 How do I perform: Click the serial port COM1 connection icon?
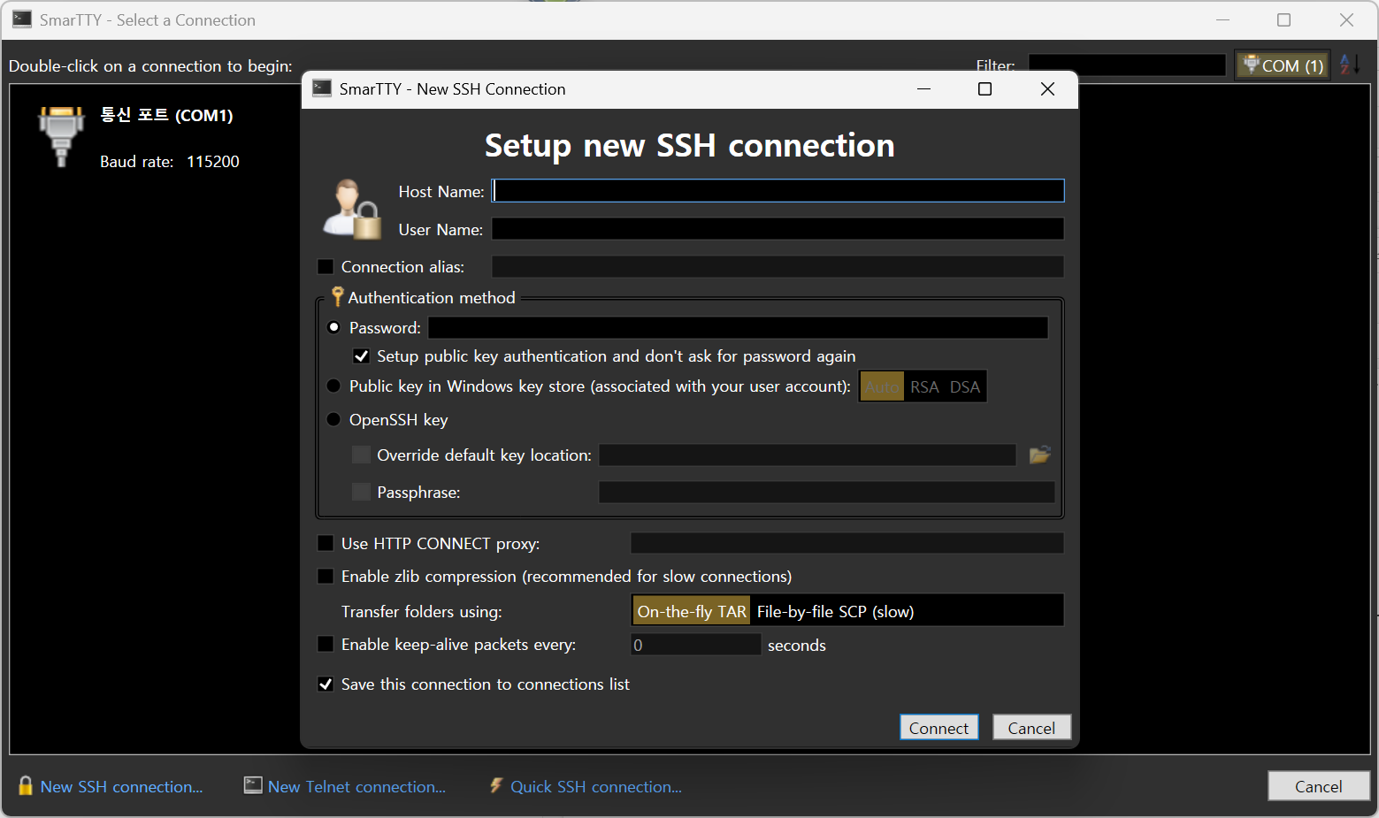[61, 135]
